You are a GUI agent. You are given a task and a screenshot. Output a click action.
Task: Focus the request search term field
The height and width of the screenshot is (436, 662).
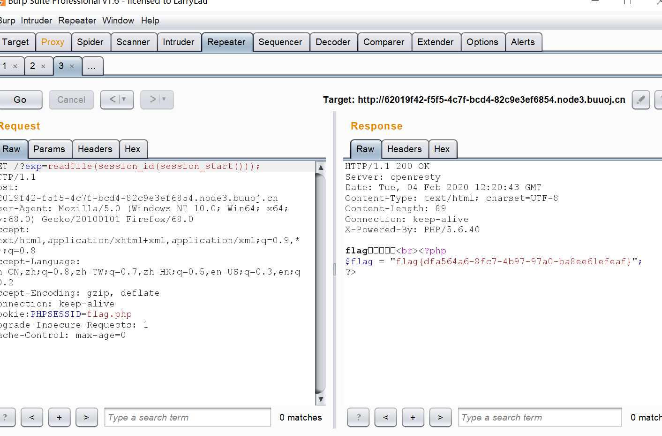[188, 417]
